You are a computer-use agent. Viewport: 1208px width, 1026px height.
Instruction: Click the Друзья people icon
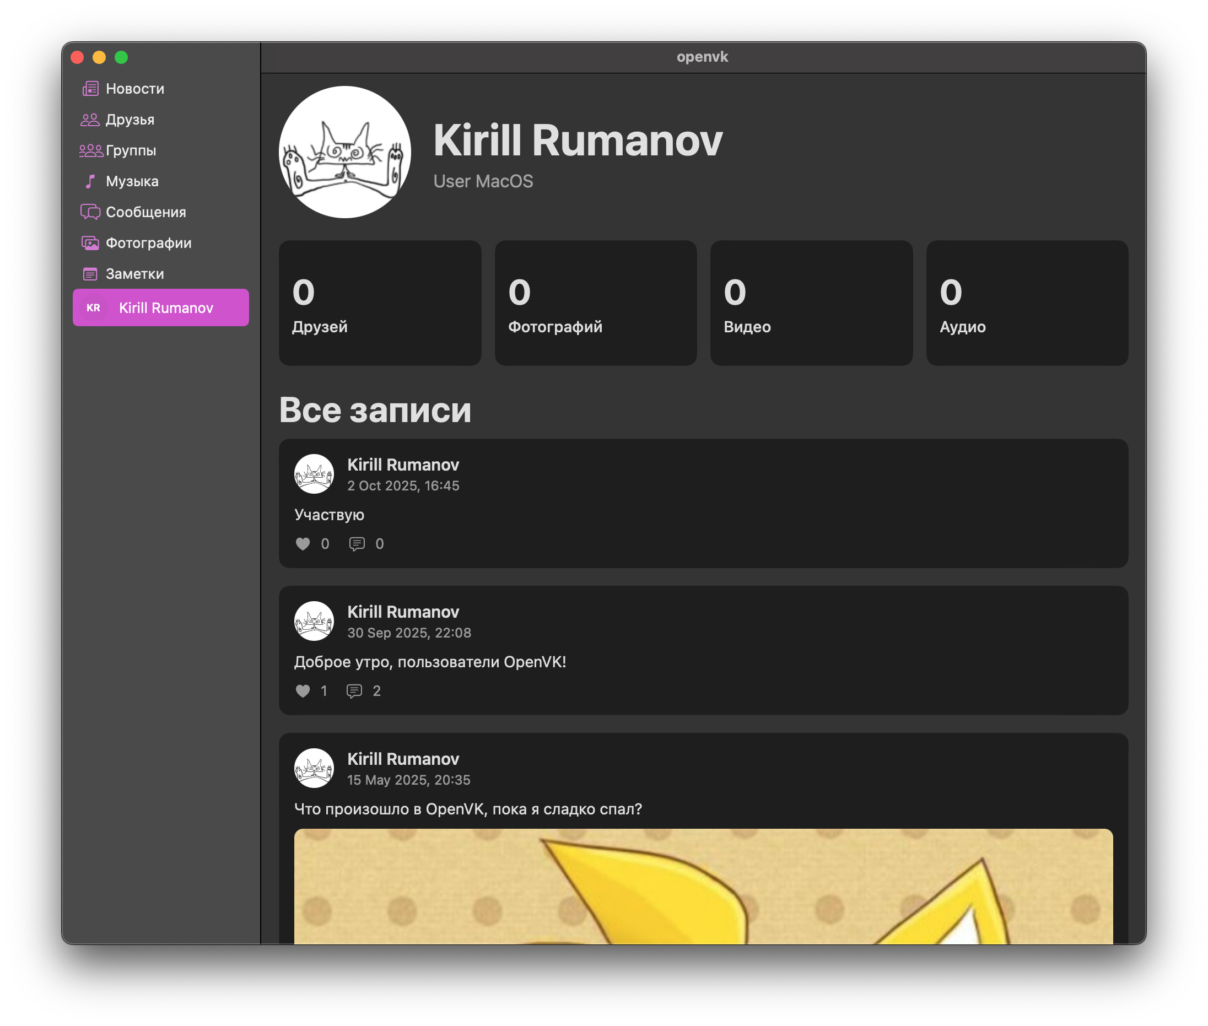pos(90,119)
